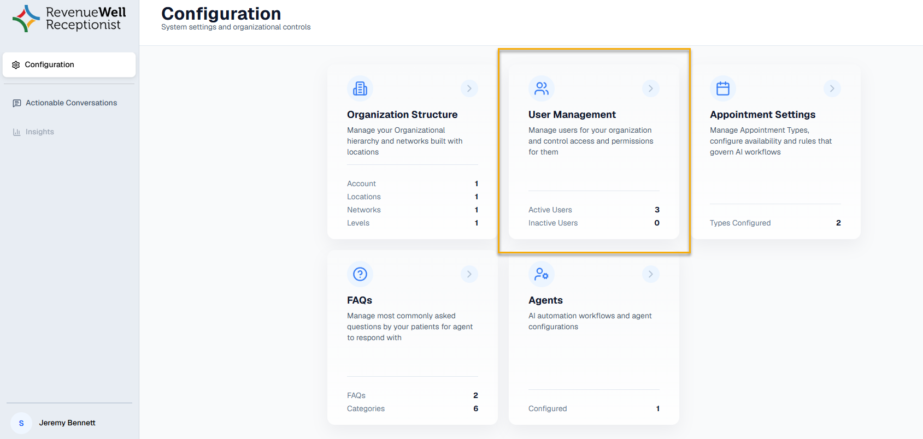Open Agents card via its chevron arrow
The image size is (923, 439).
click(651, 274)
